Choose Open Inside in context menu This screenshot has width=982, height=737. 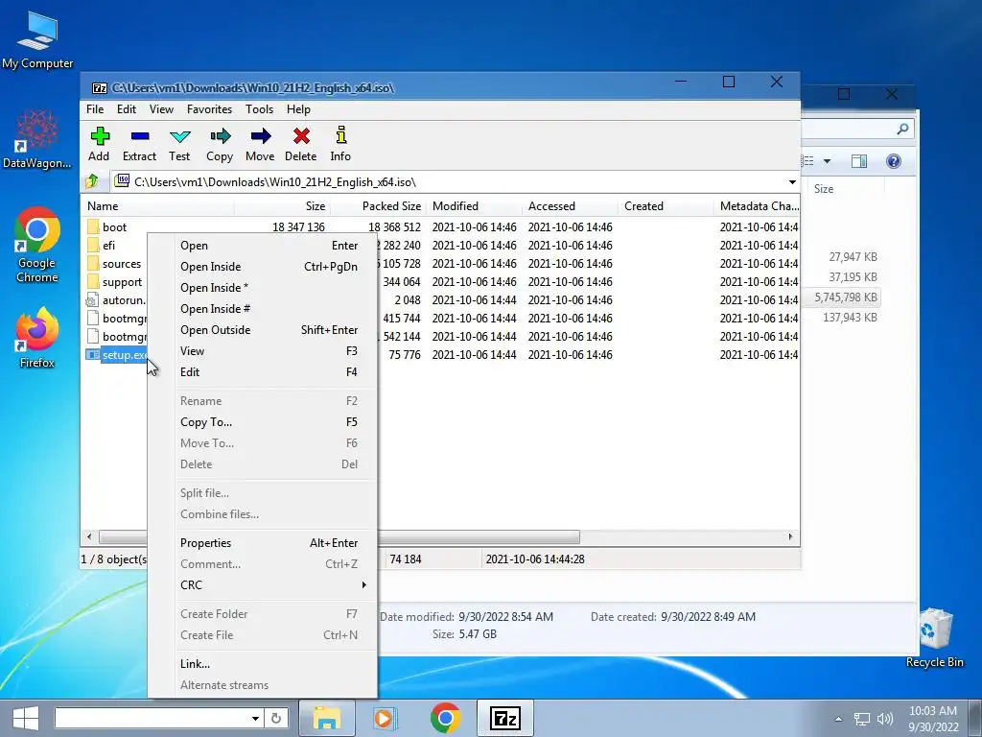coord(263,267)
